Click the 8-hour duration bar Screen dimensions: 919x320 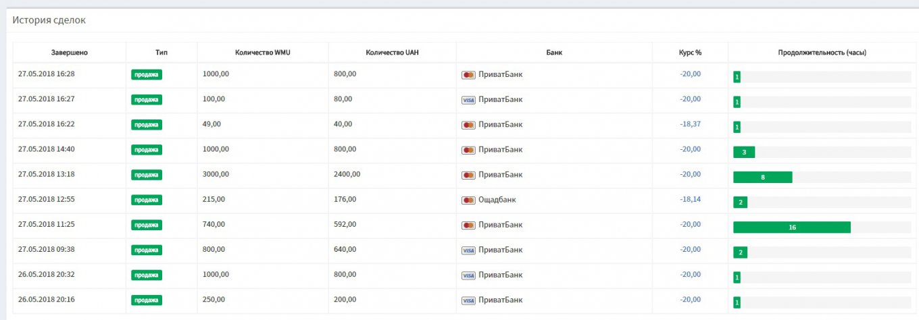pyautogui.click(x=762, y=178)
